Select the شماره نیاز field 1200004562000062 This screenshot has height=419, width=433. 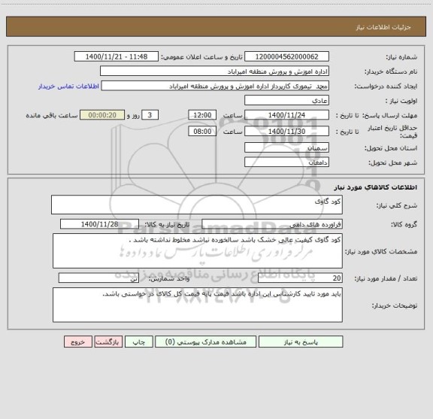(286, 56)
